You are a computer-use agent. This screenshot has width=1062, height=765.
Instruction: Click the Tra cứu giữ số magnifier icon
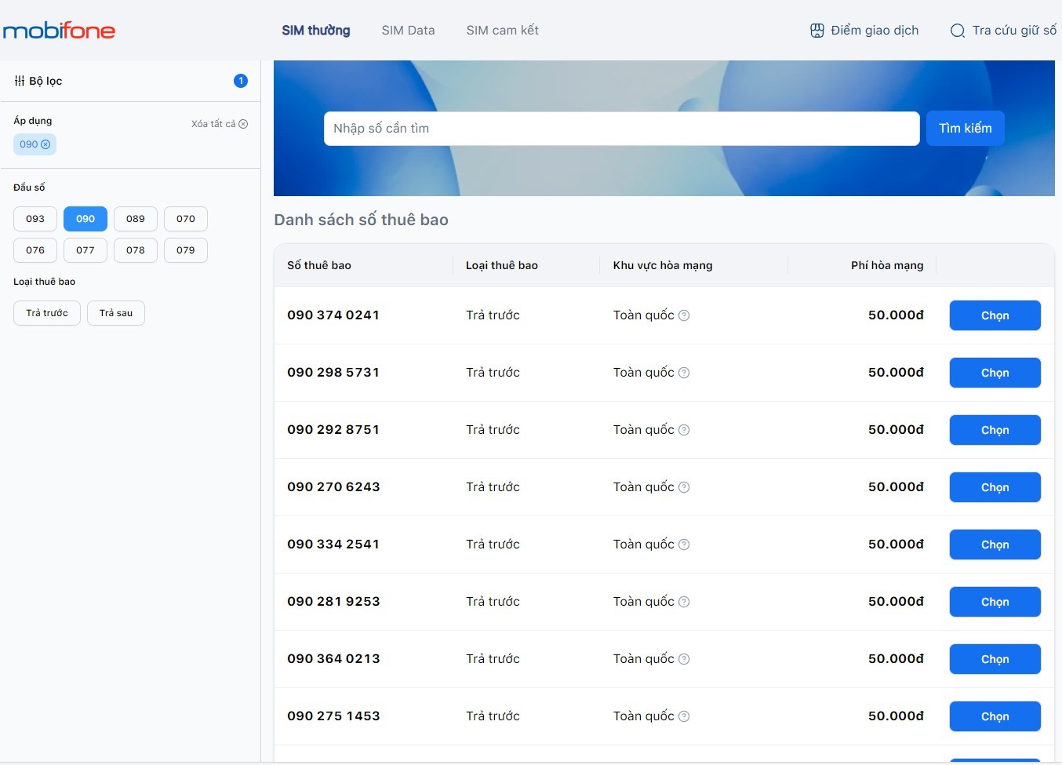coord(957,31)
